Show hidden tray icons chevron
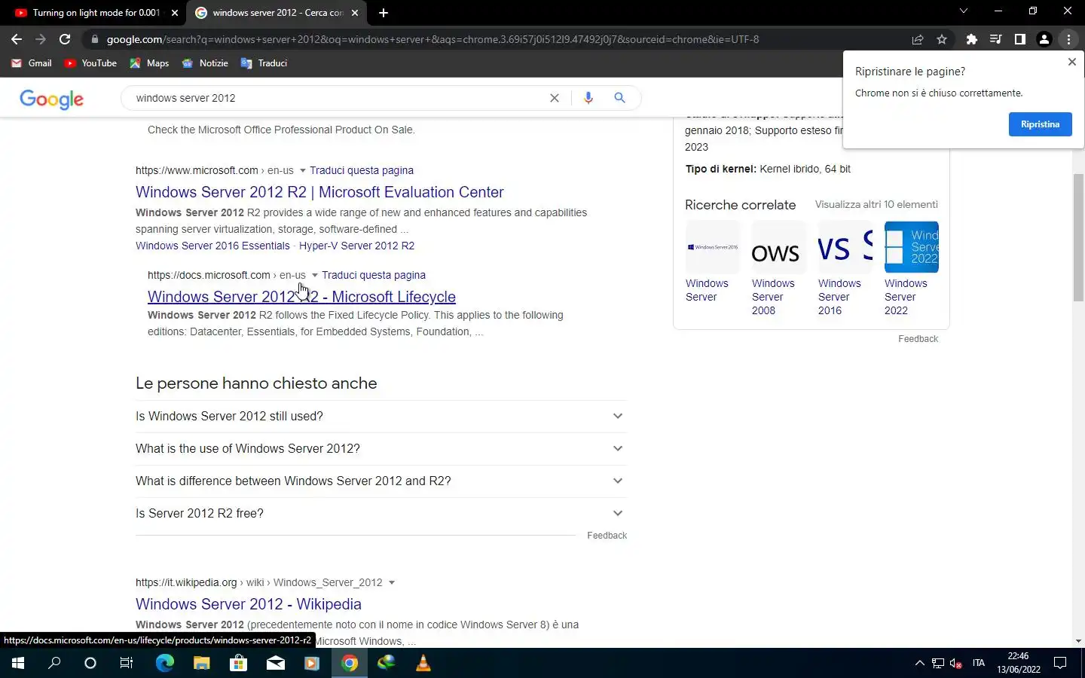The image size is (1085, 678). pos(919,663)
